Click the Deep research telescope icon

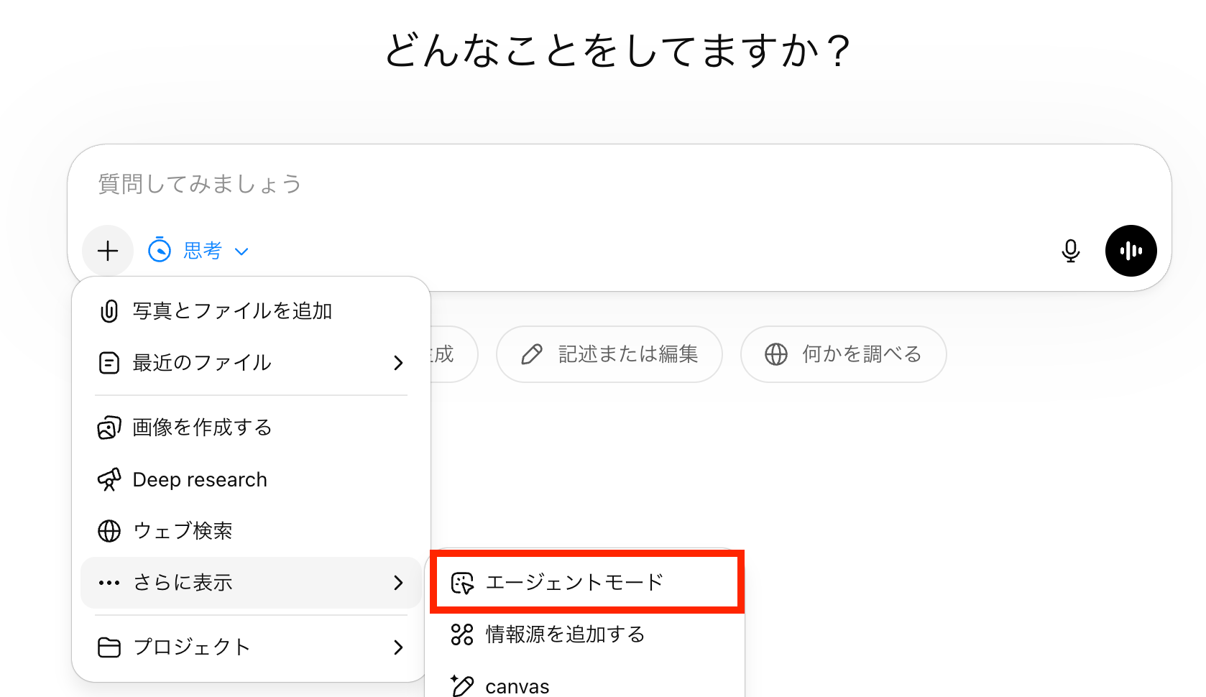(109, 479)
